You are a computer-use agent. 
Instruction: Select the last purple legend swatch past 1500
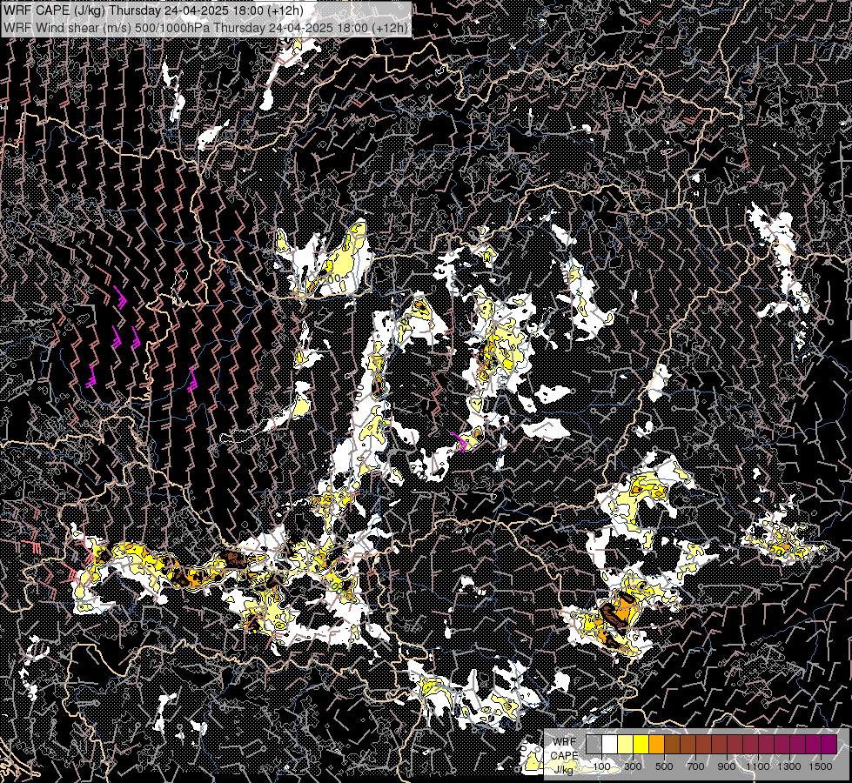click(x=829, y=744)
